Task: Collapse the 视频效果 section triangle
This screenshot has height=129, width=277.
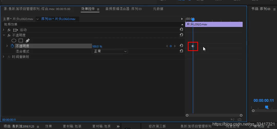Action: [x=182, y=25]
